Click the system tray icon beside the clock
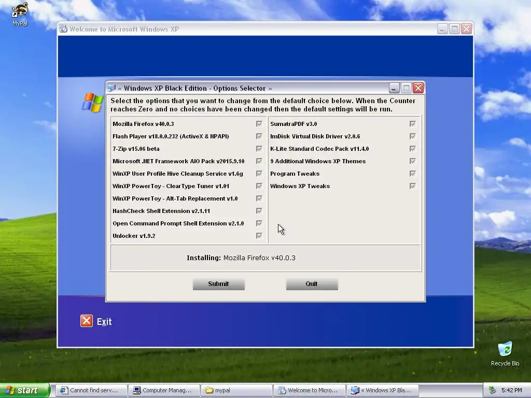This screenshot has width=531, height=398. pyautogui.click(x=492, y=390)
